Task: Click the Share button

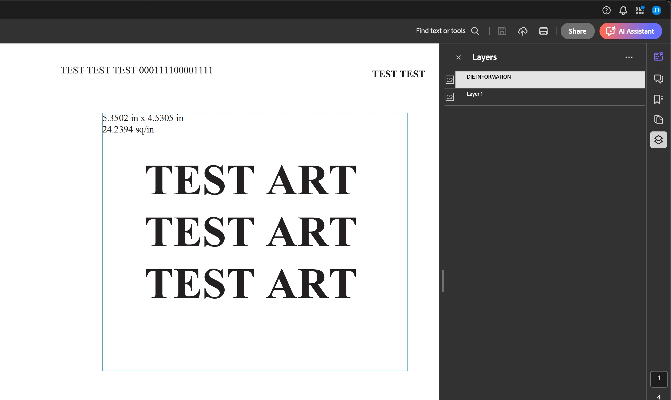Action: (577, 31)
